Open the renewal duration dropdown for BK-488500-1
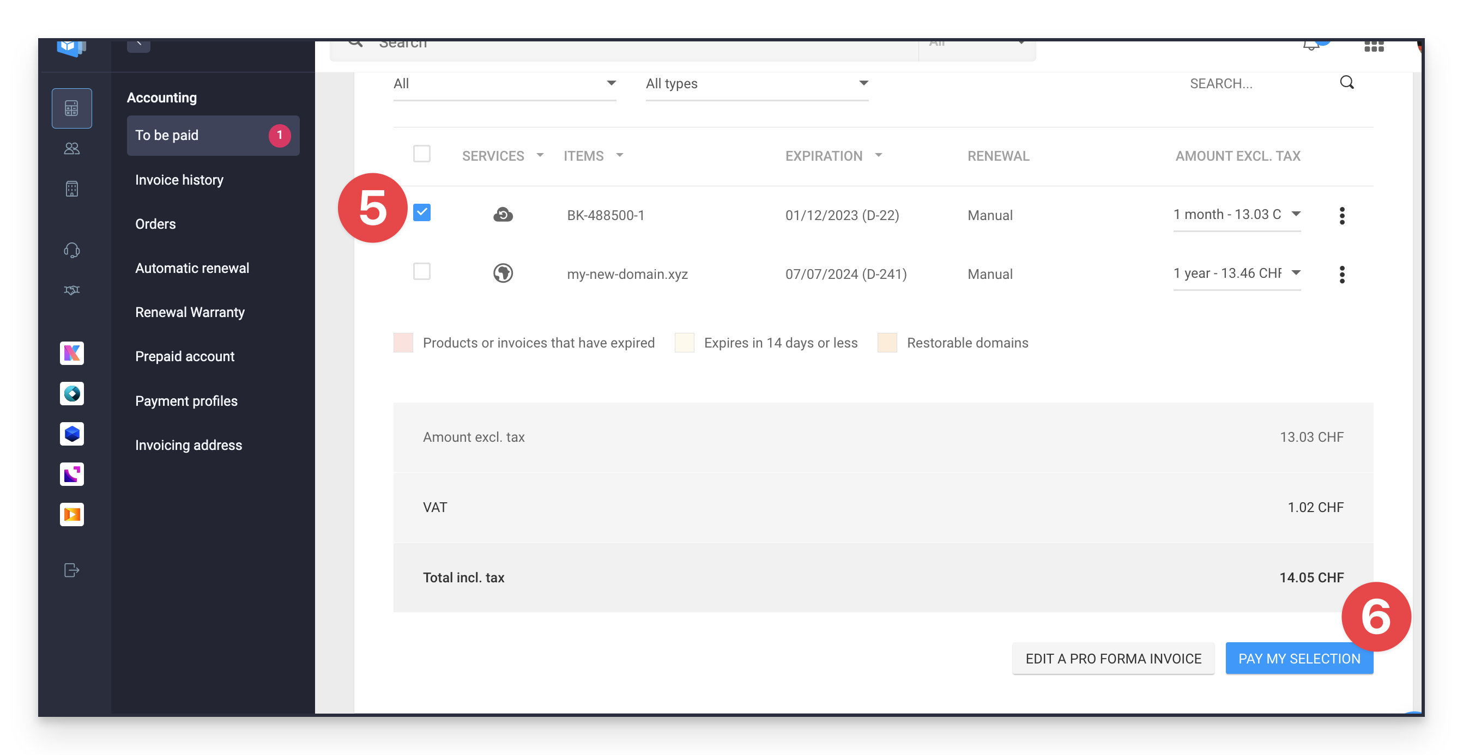 (1297, 214)
